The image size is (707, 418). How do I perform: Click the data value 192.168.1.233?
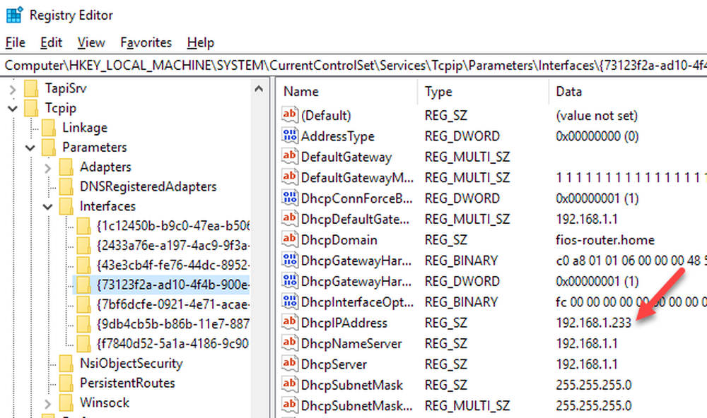593,323
